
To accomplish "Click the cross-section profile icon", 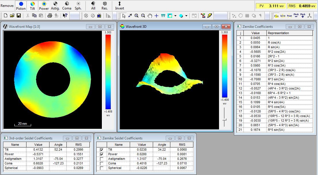I will [163, 15].
